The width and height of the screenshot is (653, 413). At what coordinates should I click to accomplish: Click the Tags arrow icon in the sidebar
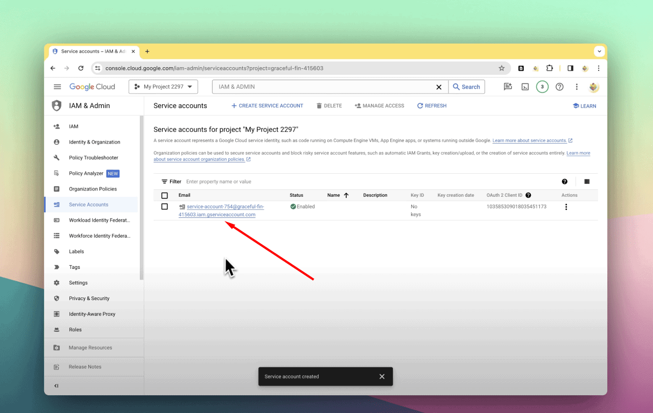(57, 267)
